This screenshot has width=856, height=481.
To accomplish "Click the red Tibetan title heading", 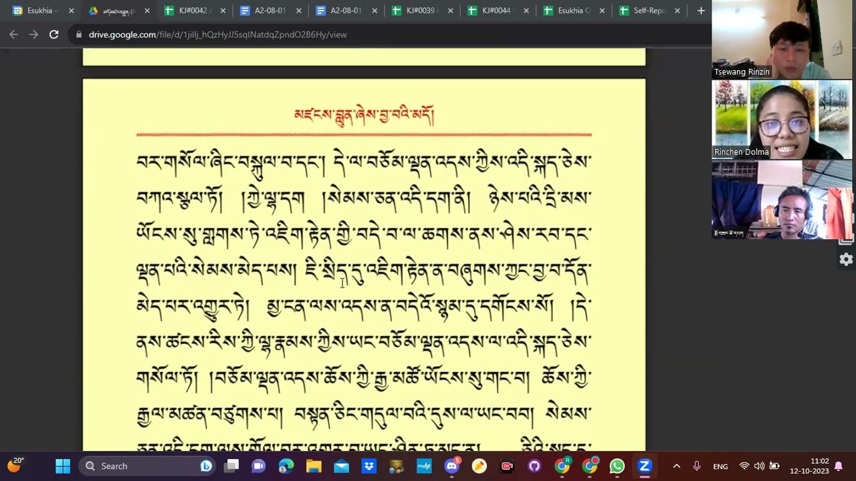I will pyautogui.click(x=364, y=114).
